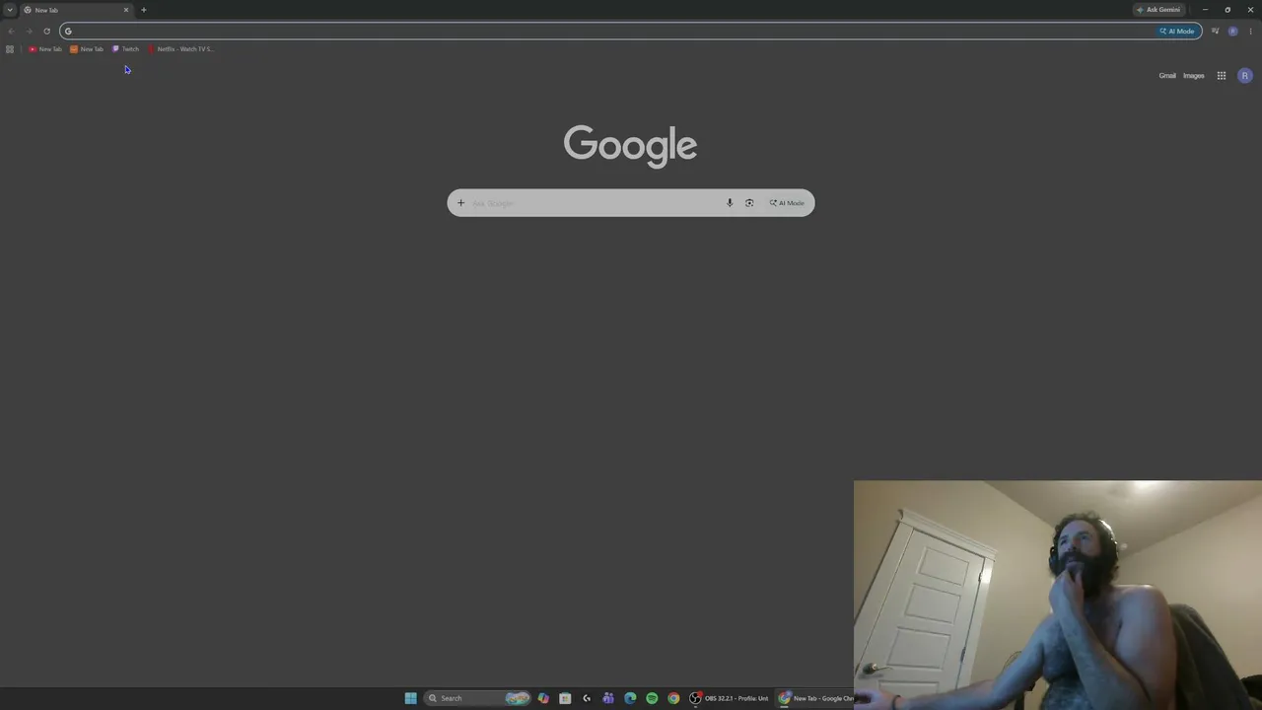This screenshot has height=710, width=1262.
Task: Open the Windows Start menu
Action: [x=411, y=698]
